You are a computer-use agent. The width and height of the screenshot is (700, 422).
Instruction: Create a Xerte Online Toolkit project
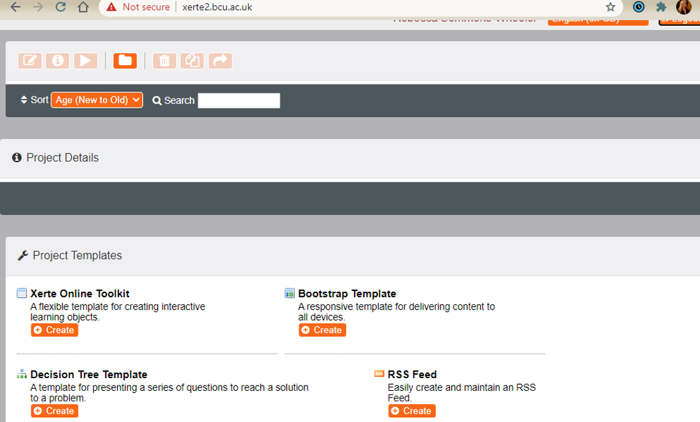pyautogui.click(x=55, y=330)
